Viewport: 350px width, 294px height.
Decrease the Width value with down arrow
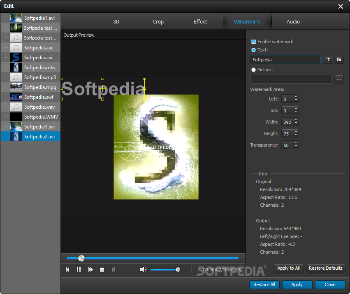[x=296, y=123]
